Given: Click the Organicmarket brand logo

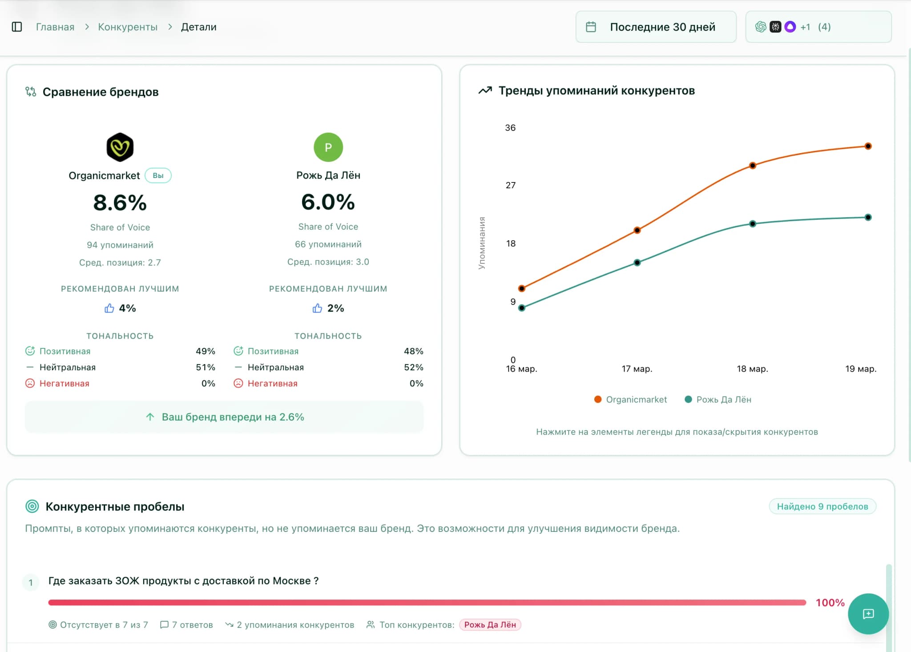Looking at the screenshot, I should click(120, 147).
